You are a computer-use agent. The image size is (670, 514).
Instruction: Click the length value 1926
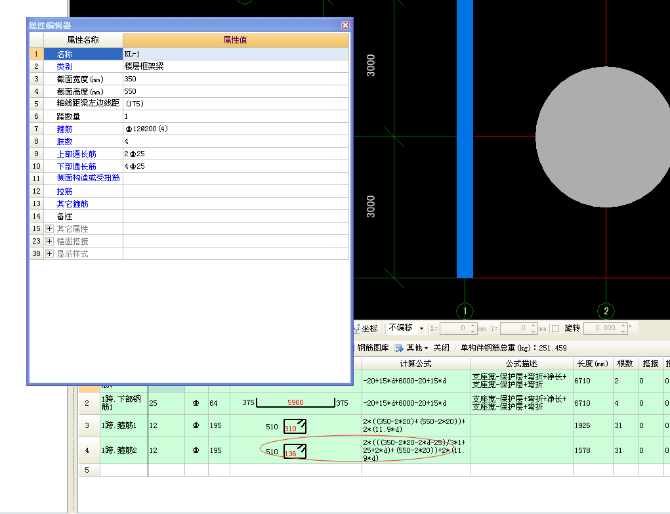point(583,425)
